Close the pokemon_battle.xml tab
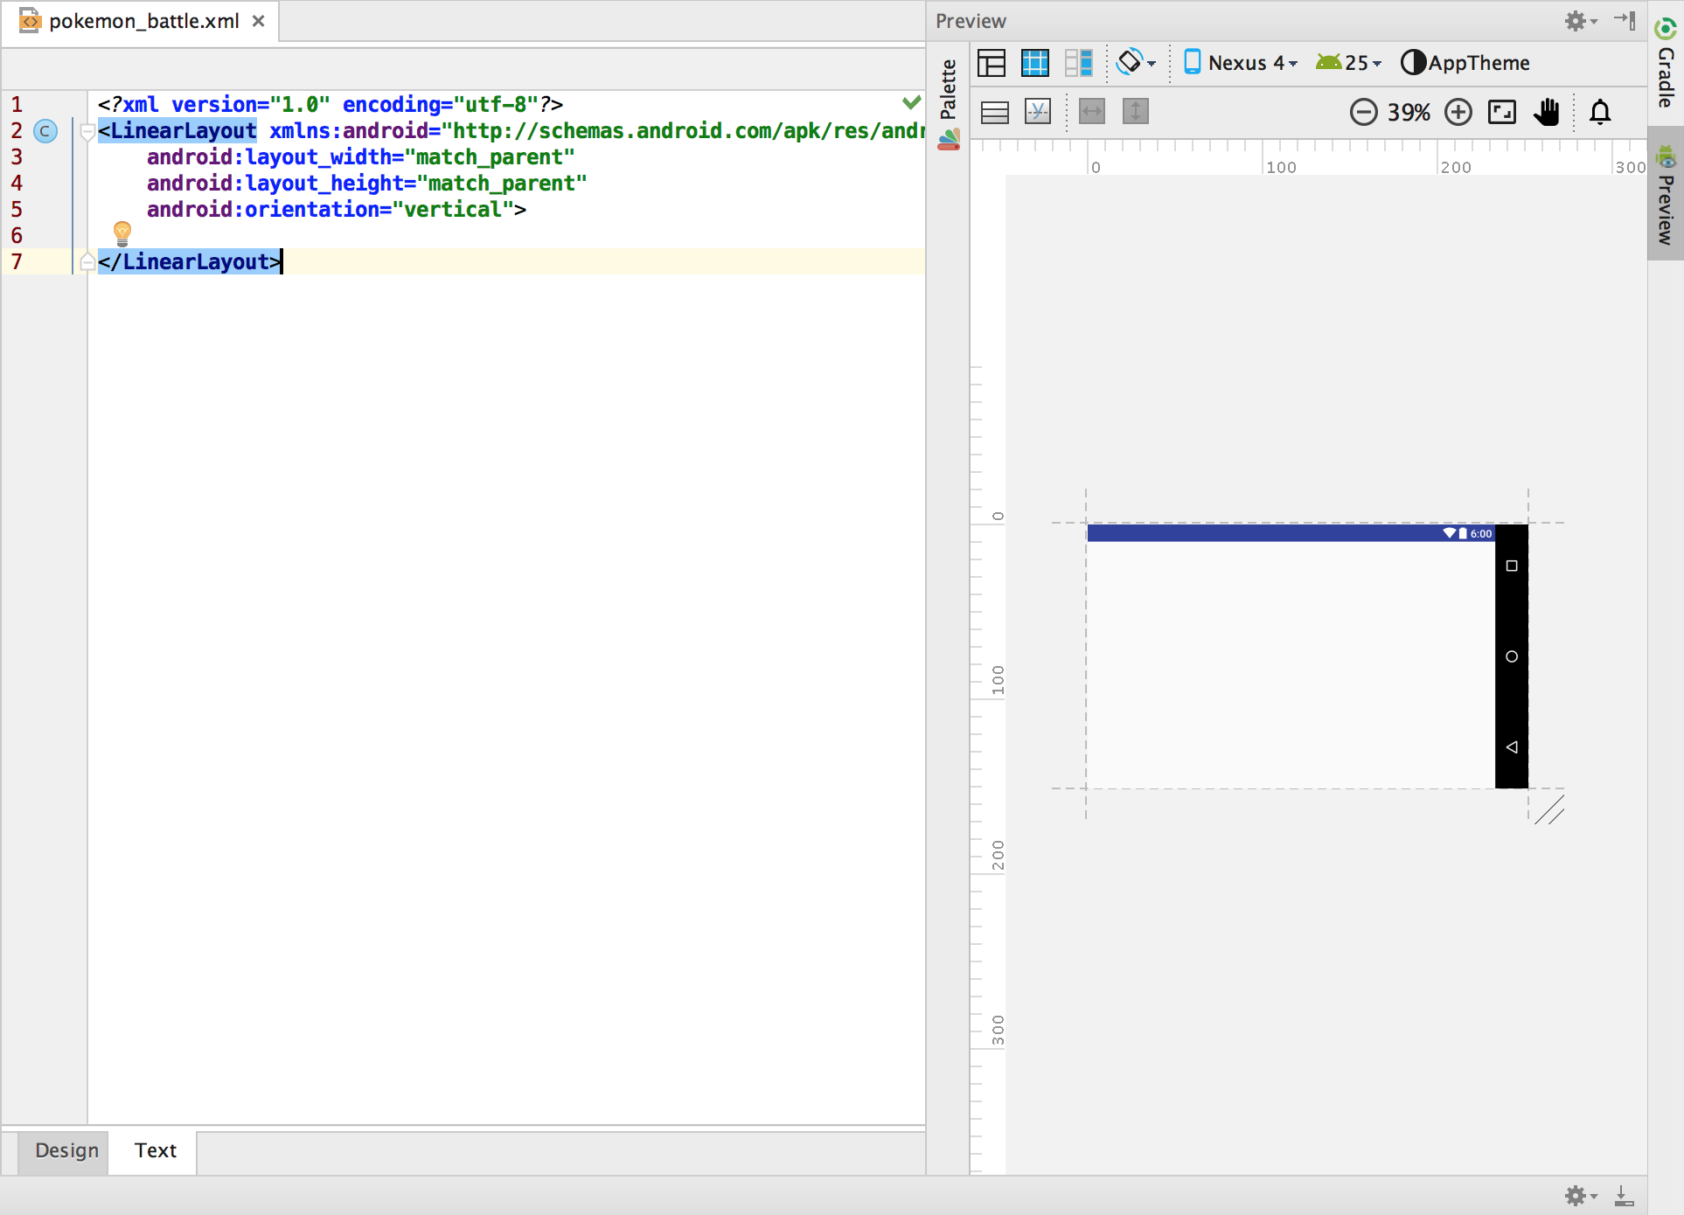 259,21
